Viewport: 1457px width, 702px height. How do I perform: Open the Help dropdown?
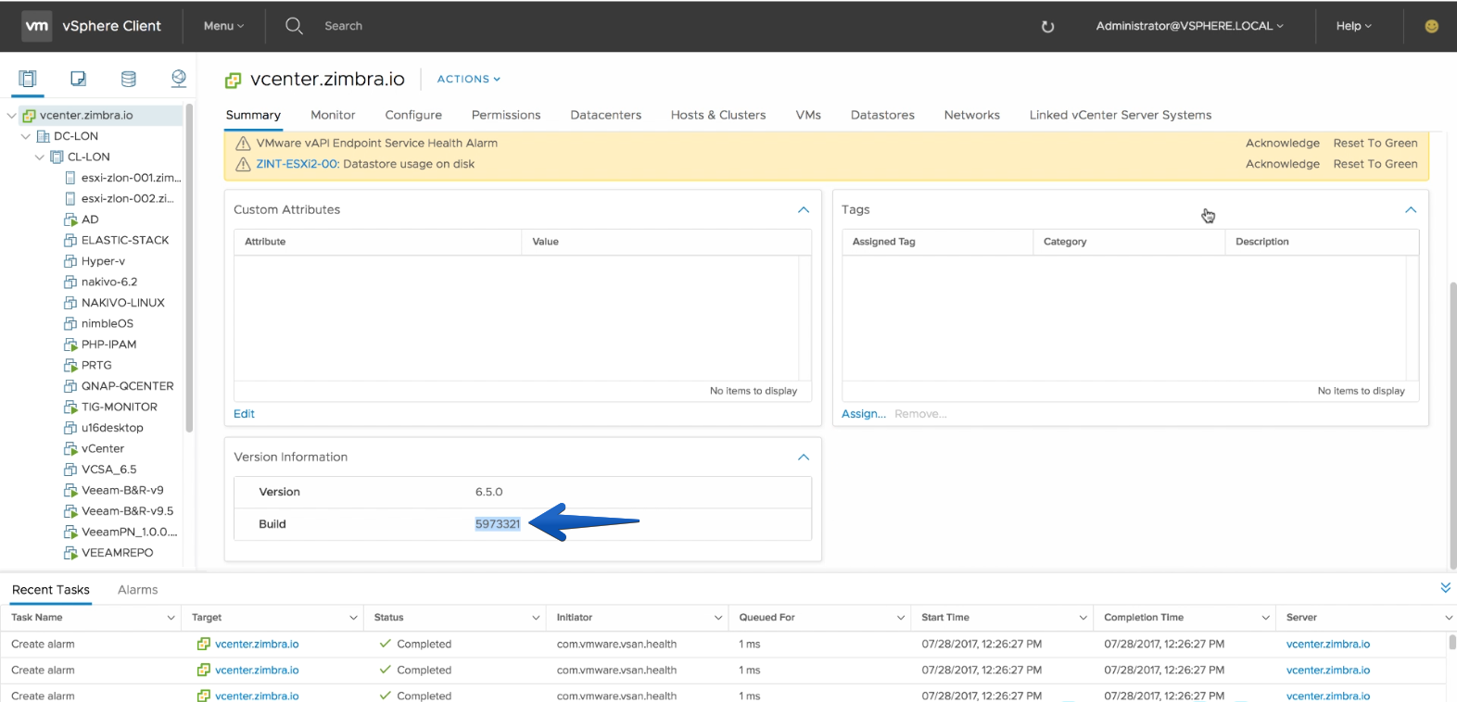[x=1353, y=26]
